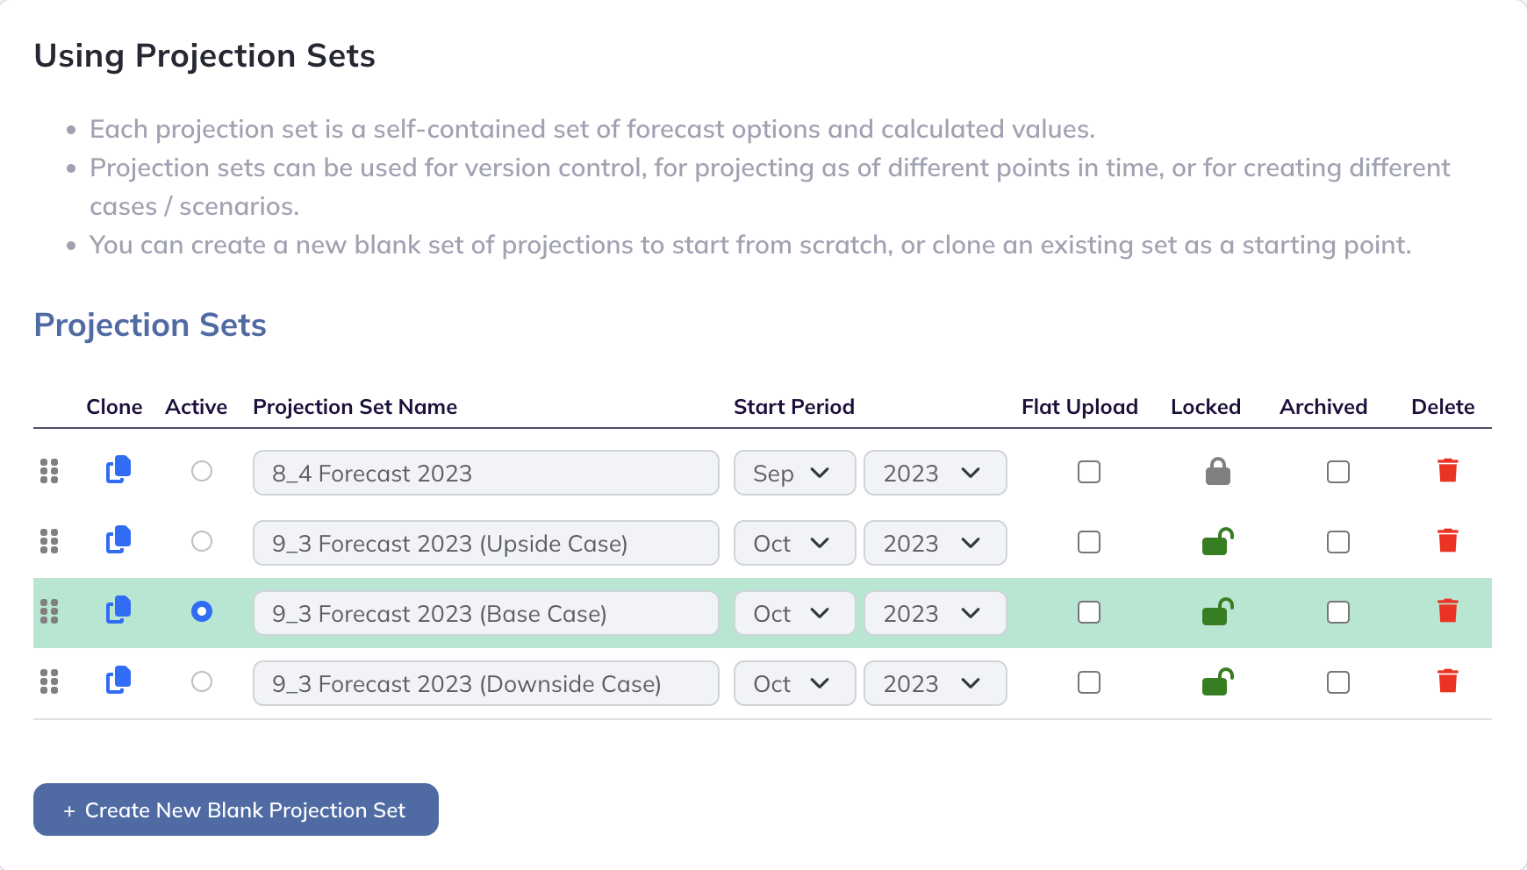
Task: Unlock the 8_4 Forecast 2023 set
Action: (x=1217, y=472)
